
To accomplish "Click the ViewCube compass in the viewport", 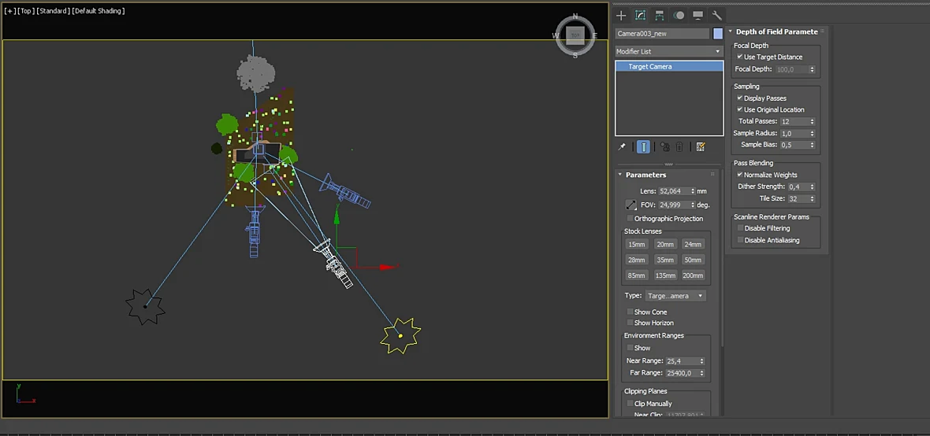I will tap(575, 35).
